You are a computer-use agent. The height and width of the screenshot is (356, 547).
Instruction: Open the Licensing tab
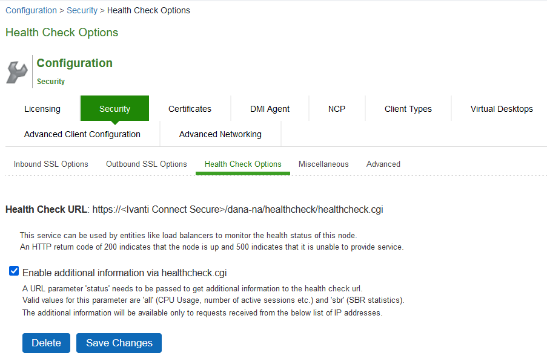click(42, 109)
